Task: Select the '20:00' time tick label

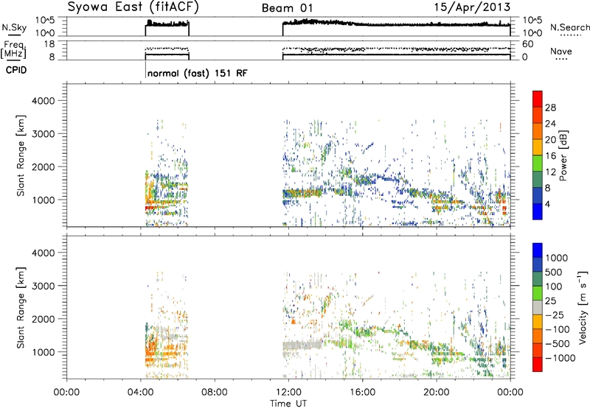Action: pyautogui.click(x=436, y=393)
